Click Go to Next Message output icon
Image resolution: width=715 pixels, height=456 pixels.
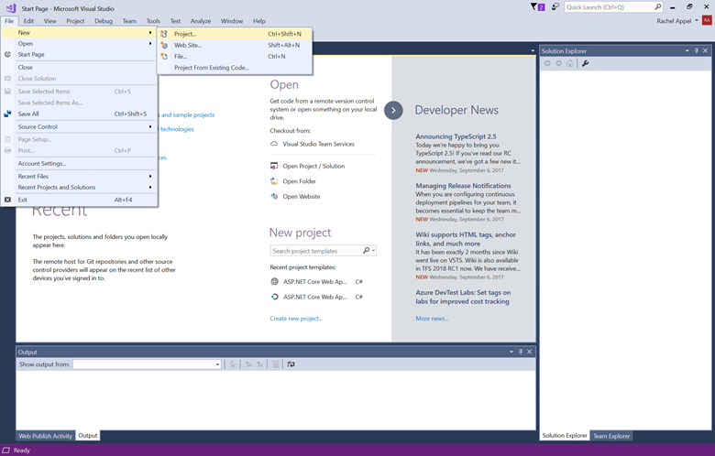[x=259, y=364]
